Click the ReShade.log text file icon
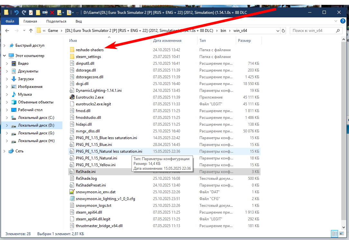The height and width of the screenshot is (240, 349). (72, 178)
